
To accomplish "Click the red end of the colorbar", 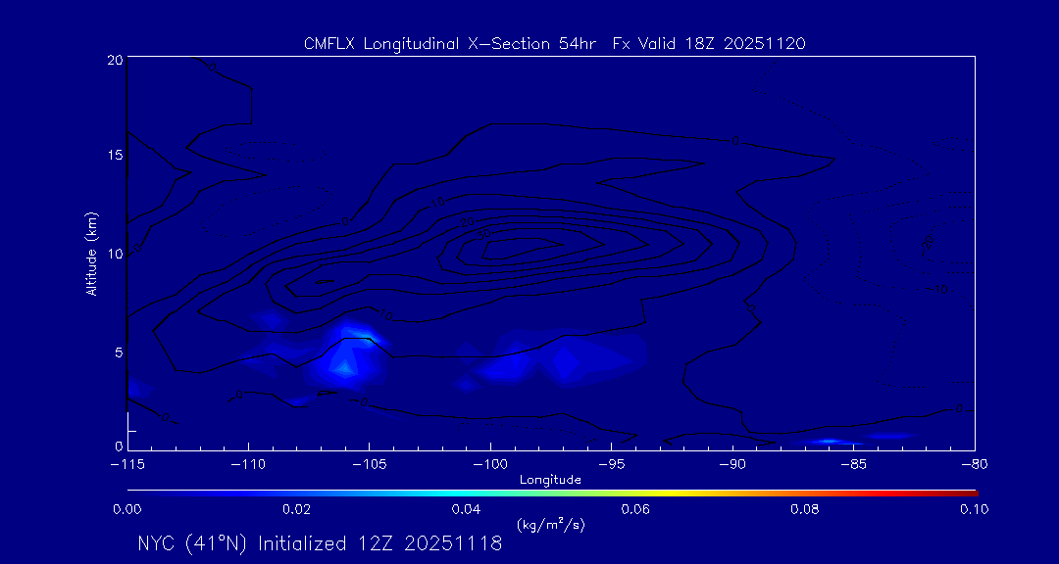I will point(971,492).
